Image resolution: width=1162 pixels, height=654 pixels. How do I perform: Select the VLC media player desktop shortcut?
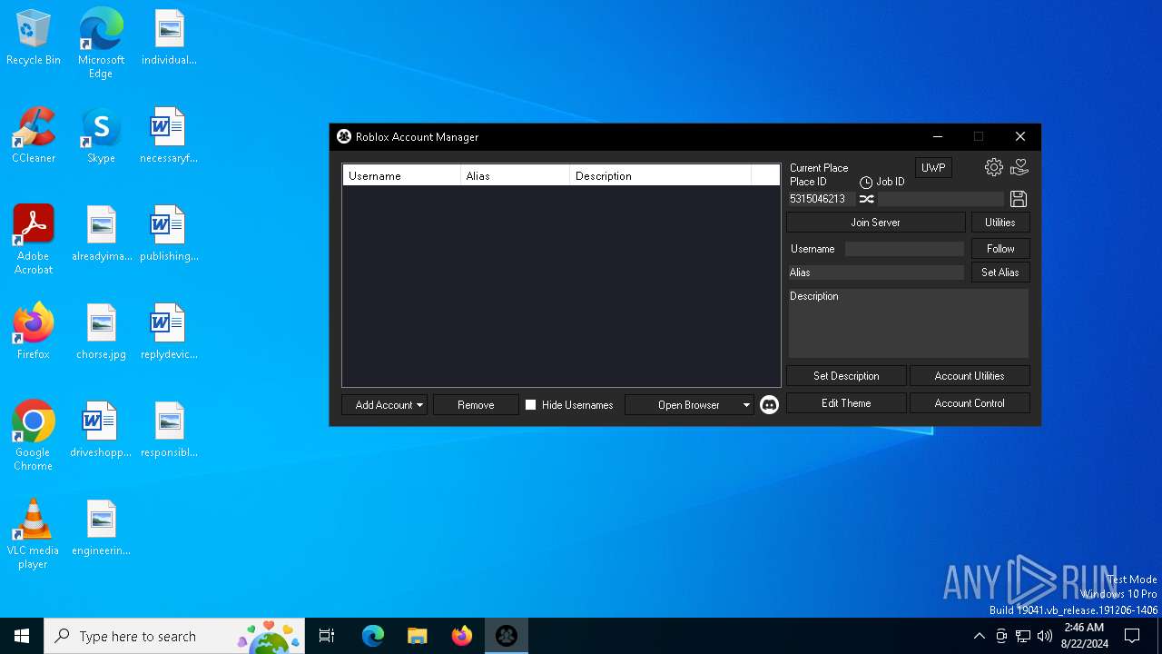pos(34,534)
